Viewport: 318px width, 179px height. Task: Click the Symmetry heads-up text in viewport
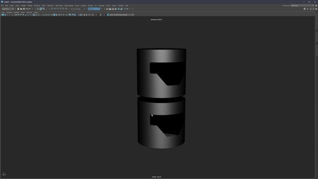point(157,20)
